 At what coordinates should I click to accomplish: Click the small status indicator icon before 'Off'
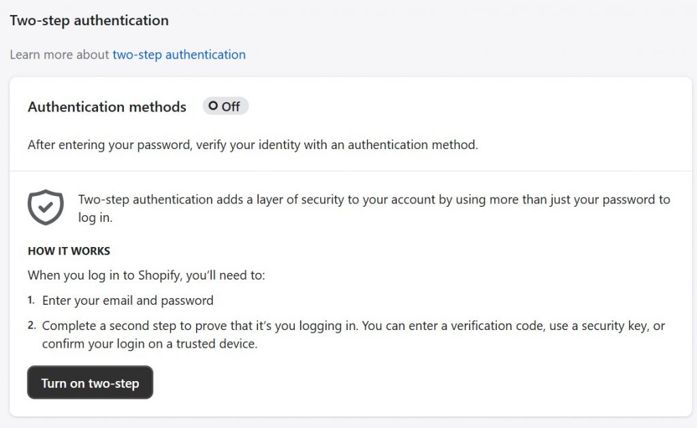click(214, 105)
